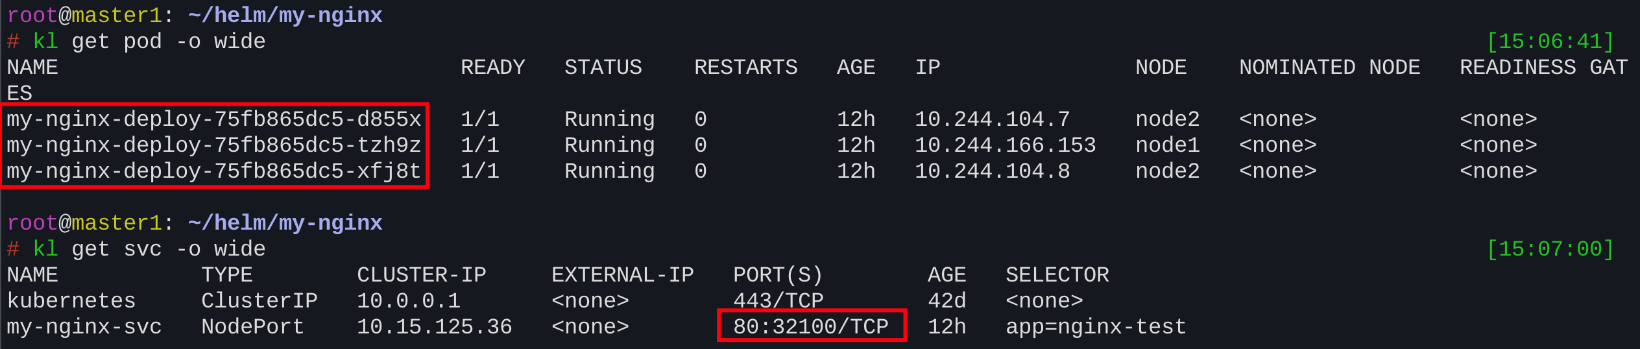The width and height of the screenshot is (1640, 349).
Task: Click cluster IP 10.0.0.1
Action: (x=408, y=301)
